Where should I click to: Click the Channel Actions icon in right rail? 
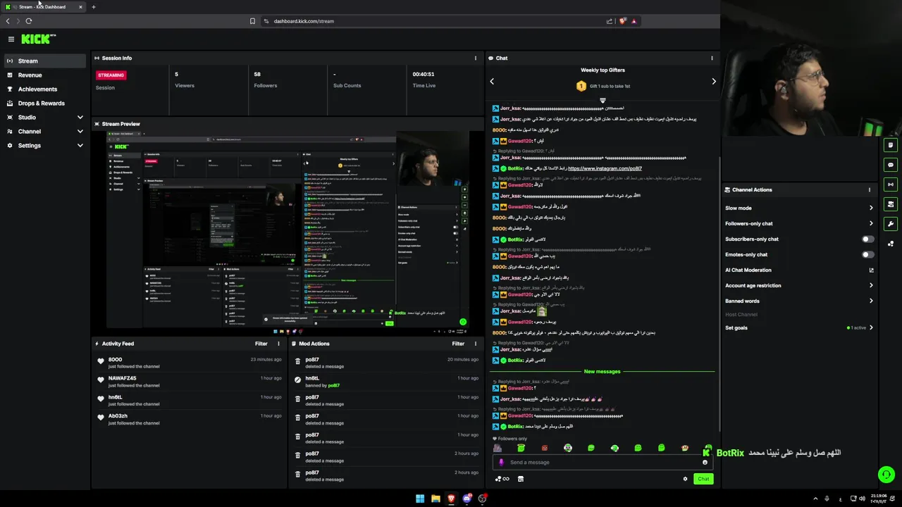pos(891,204)
